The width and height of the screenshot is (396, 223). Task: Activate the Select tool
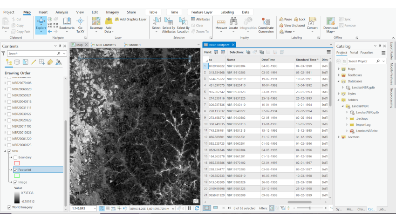click(x=157, y=25)
